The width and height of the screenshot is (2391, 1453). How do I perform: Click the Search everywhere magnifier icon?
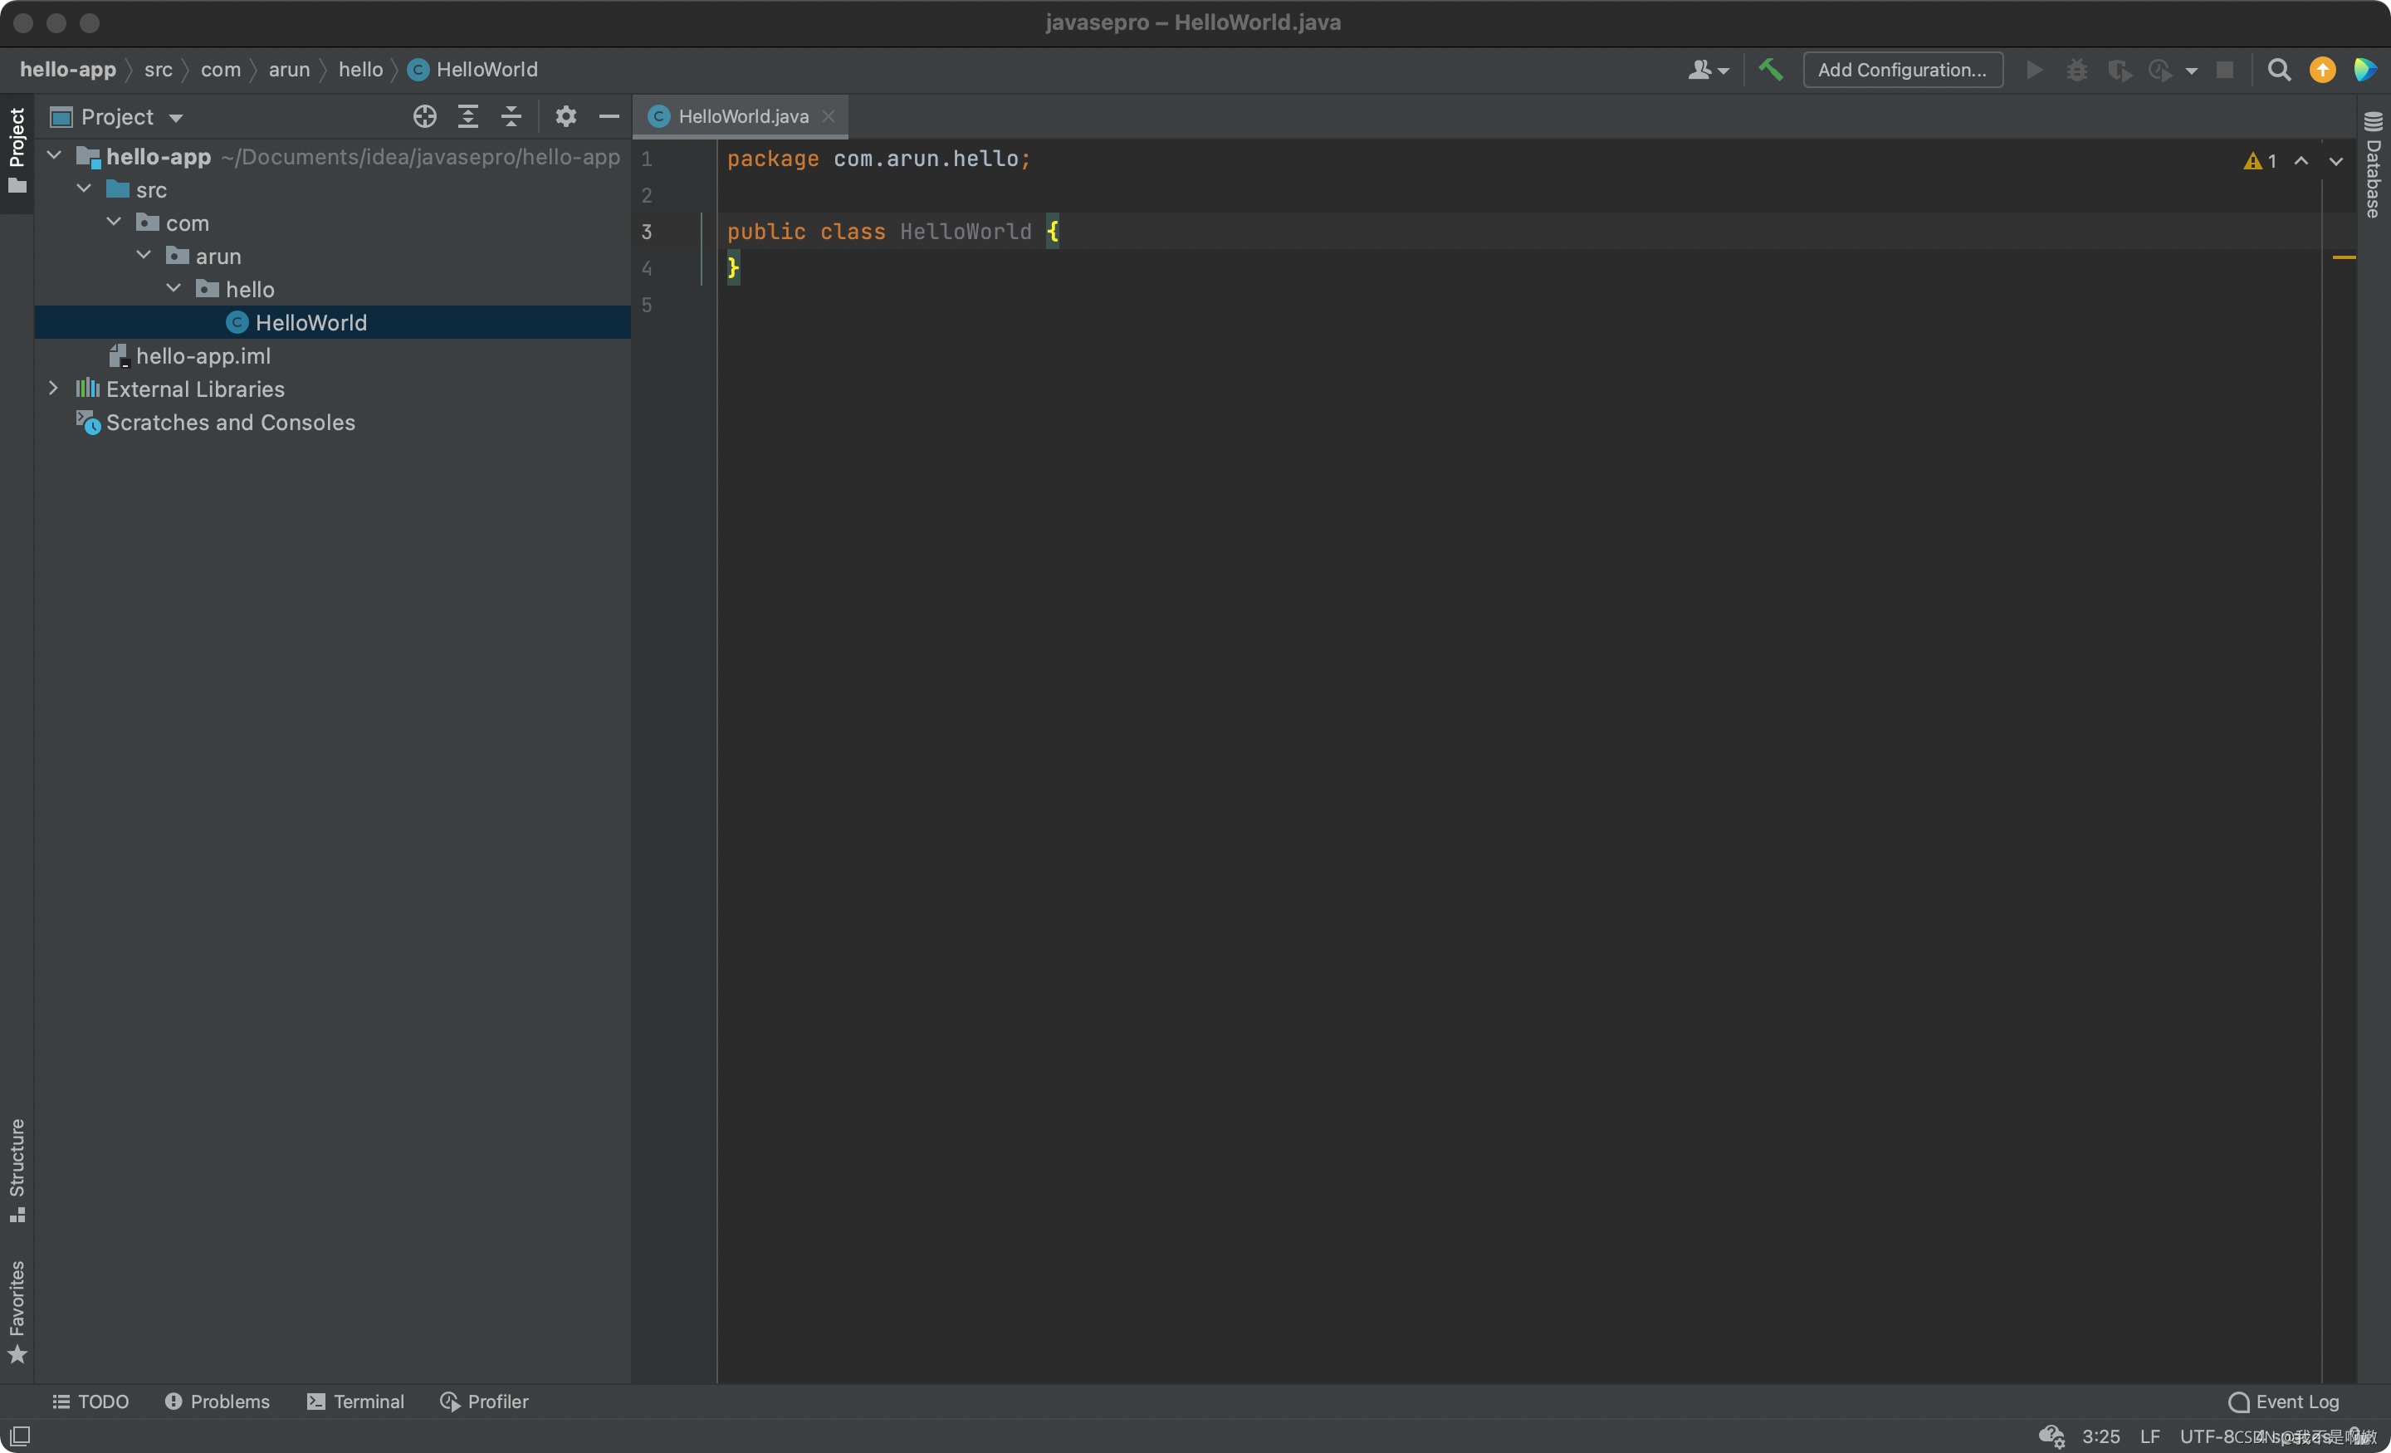[2280, 68]
